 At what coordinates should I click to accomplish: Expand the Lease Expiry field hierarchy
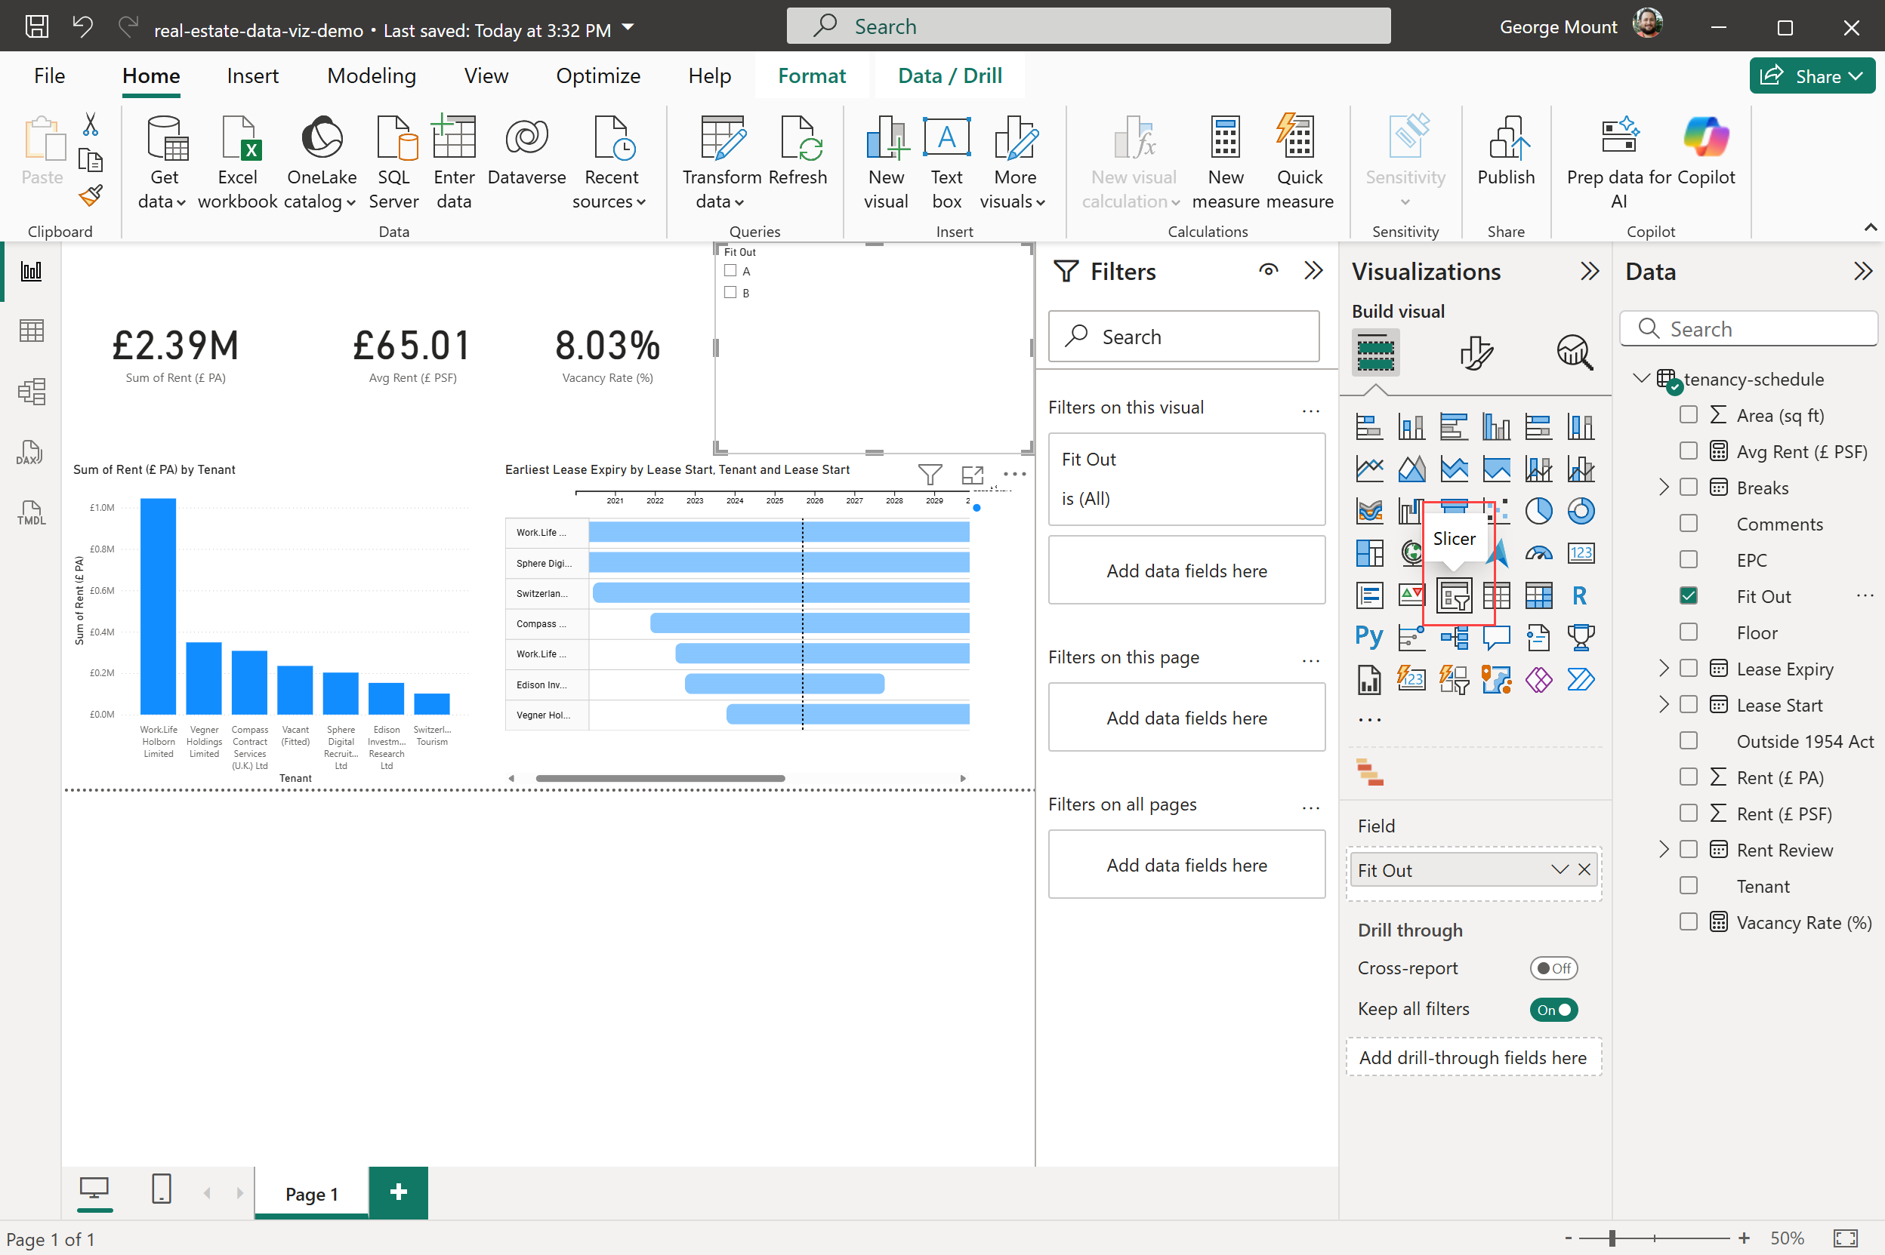pyautogui.click(x=1663, y=669)
